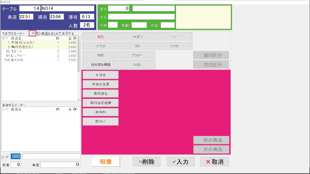Select order row 生ビール
This screenshot has height=174, width=310.
point(40,51)
